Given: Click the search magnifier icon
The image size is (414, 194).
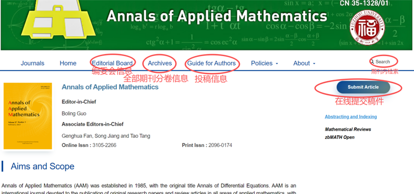Looking at the screenshot, I should click(372, 62).
